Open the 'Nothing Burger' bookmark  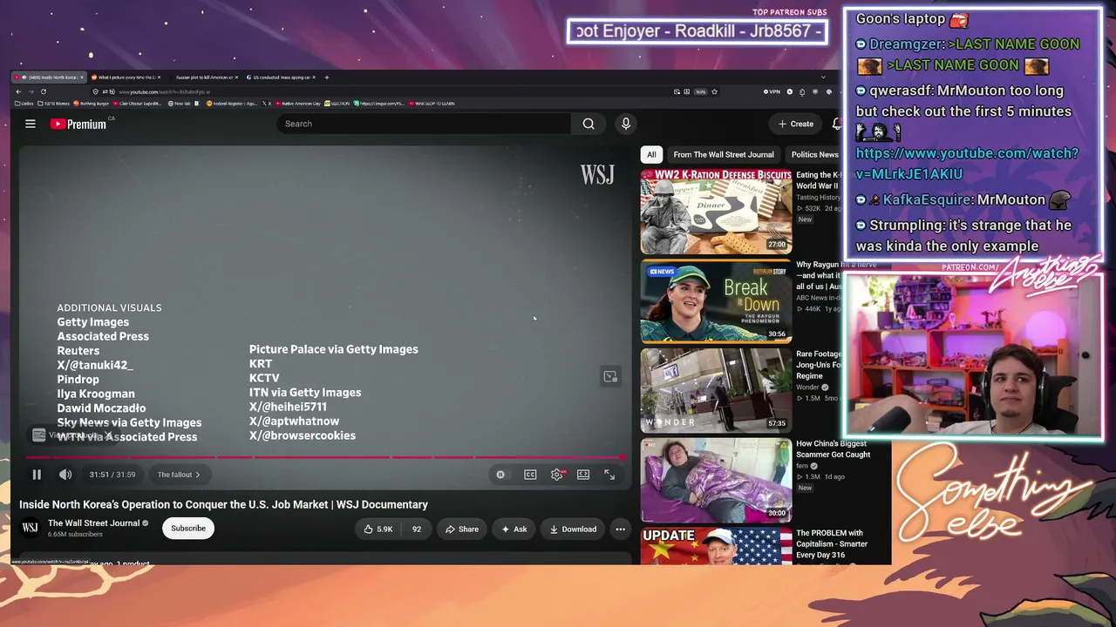pos(92,104)
